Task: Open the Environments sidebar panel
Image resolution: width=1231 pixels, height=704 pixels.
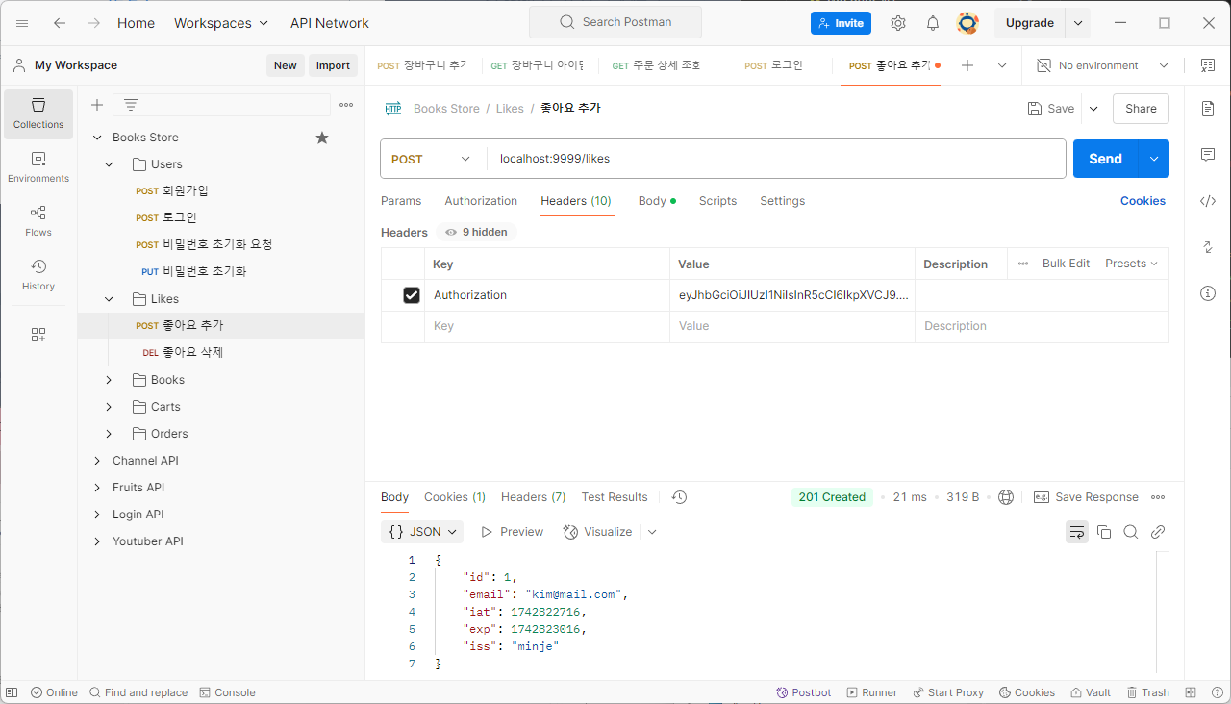Action: tap(38, 168)
